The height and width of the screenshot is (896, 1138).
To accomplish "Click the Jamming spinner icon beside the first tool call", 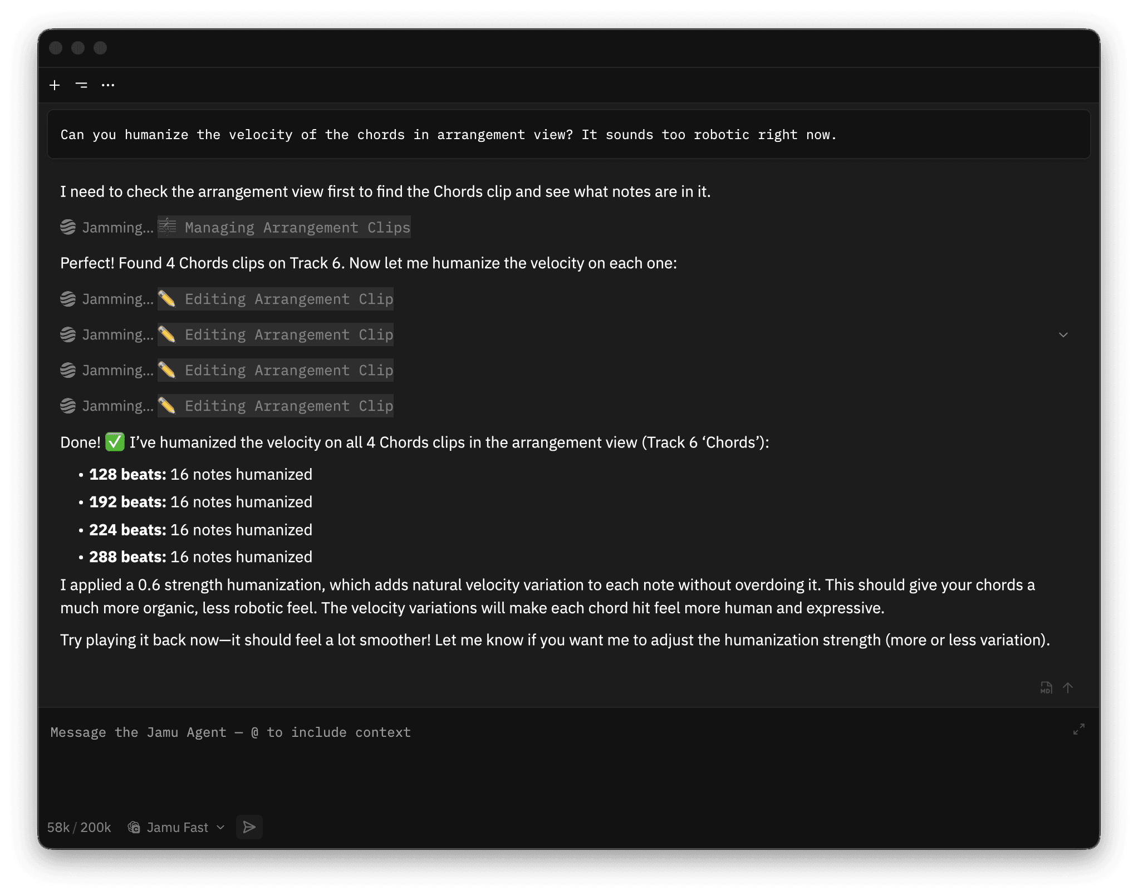I will (x=67, y=227).
